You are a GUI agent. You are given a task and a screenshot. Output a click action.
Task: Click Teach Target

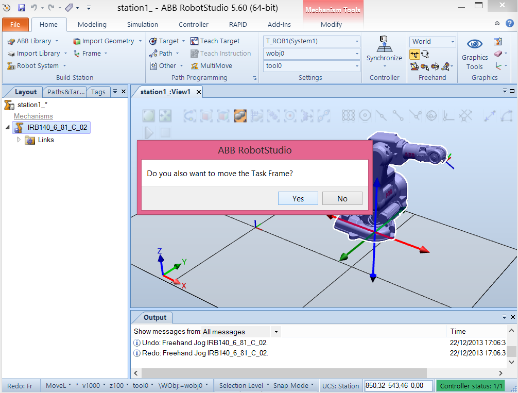click(215, 41)
